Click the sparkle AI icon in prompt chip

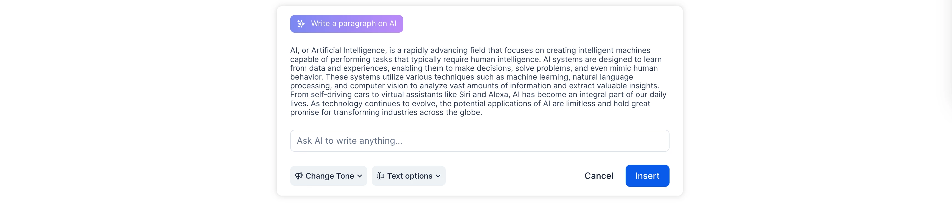pyautogui.click(x=301, y=24)
